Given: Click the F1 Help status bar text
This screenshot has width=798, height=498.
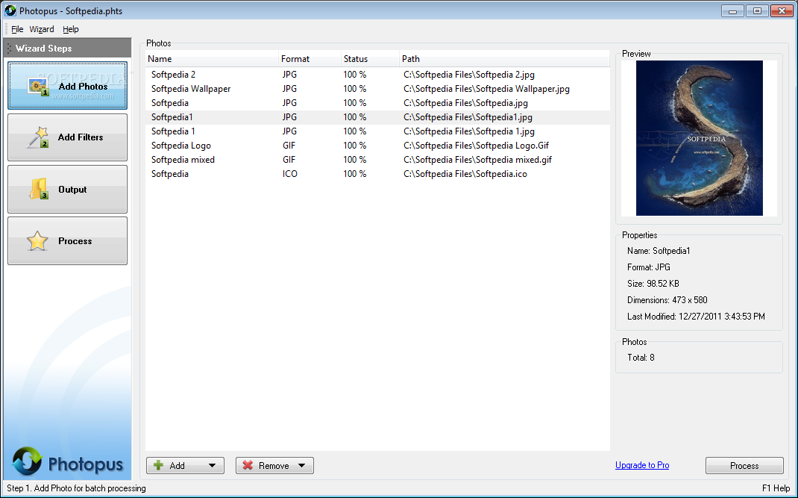Looking at the screenshot, I should pos(776,488).
